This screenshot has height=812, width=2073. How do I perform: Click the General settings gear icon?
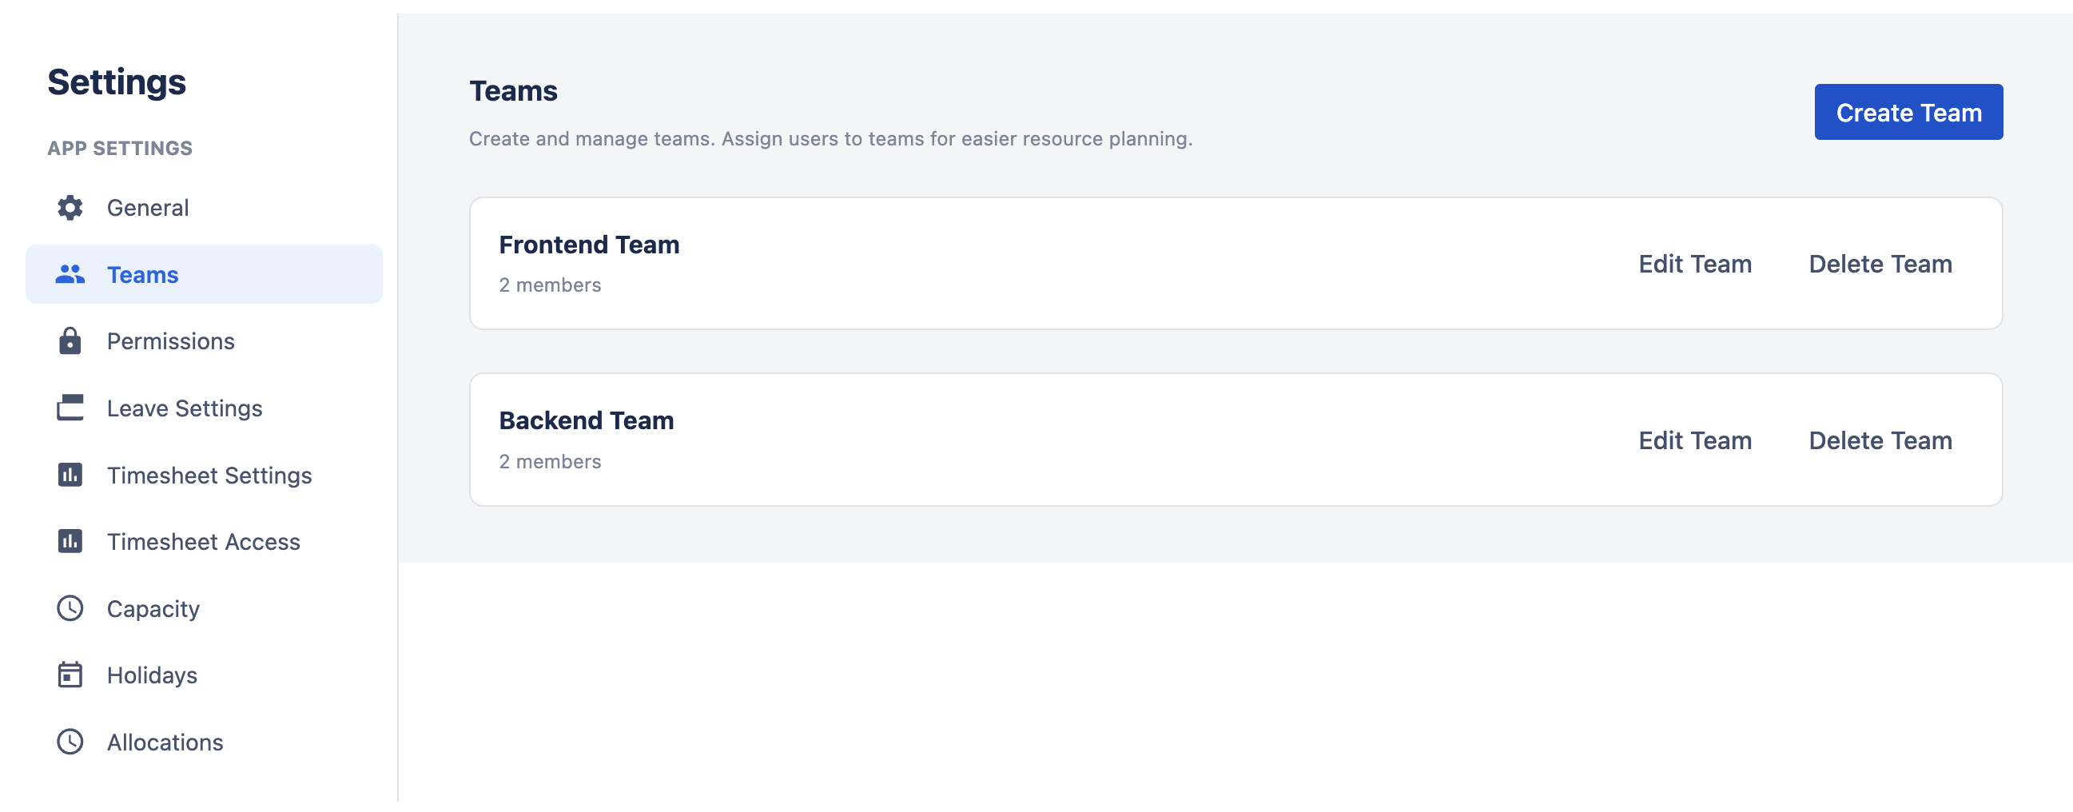click(70, 207)
